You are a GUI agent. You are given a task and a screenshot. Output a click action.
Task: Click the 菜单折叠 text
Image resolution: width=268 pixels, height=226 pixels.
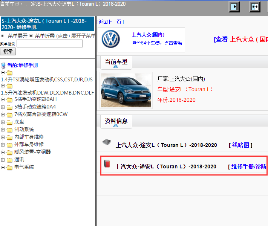click(x=45, y=36)
